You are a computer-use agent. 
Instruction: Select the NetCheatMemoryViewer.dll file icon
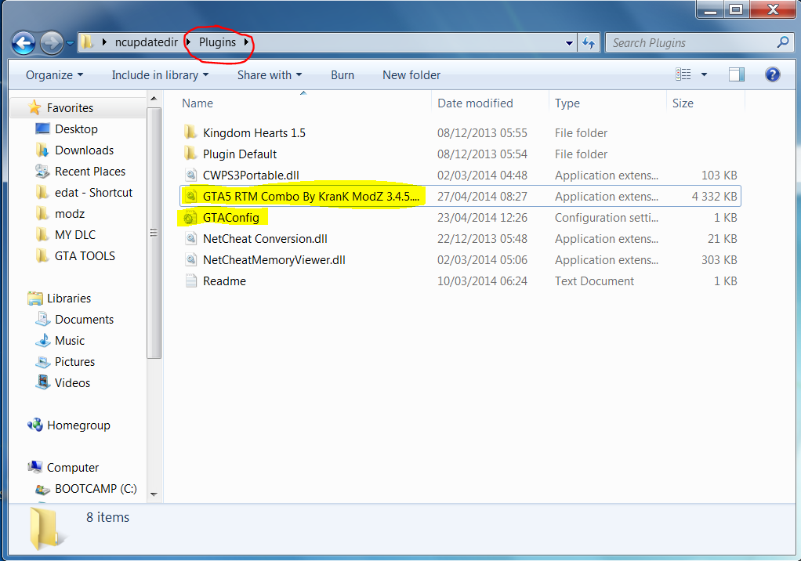click(x=190, y=260)
